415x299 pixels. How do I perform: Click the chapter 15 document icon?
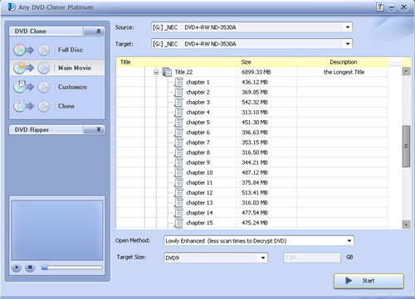178,223
